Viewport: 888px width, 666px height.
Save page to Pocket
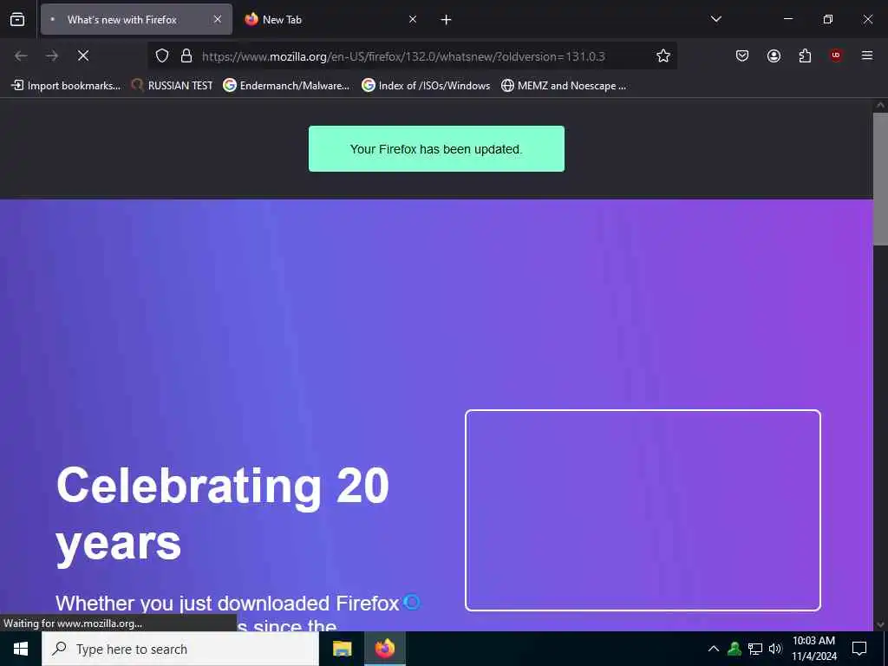pos(742,55)
